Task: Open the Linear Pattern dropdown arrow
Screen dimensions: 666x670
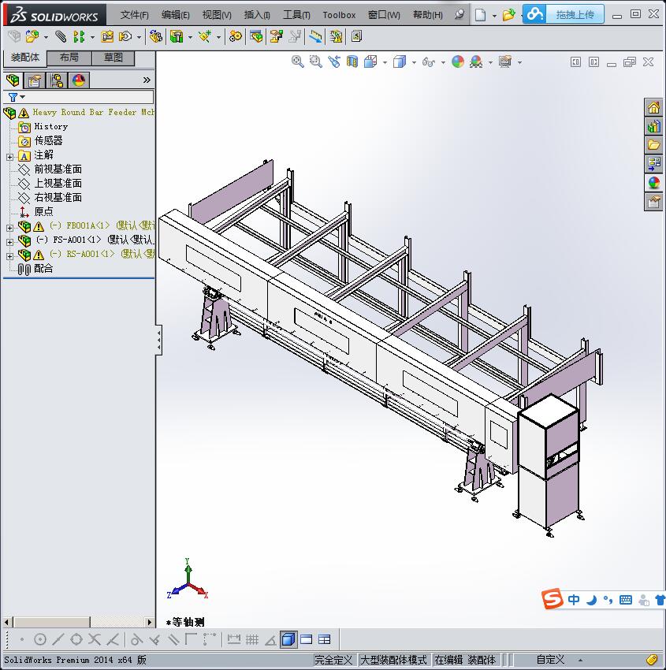Action: 92,38
